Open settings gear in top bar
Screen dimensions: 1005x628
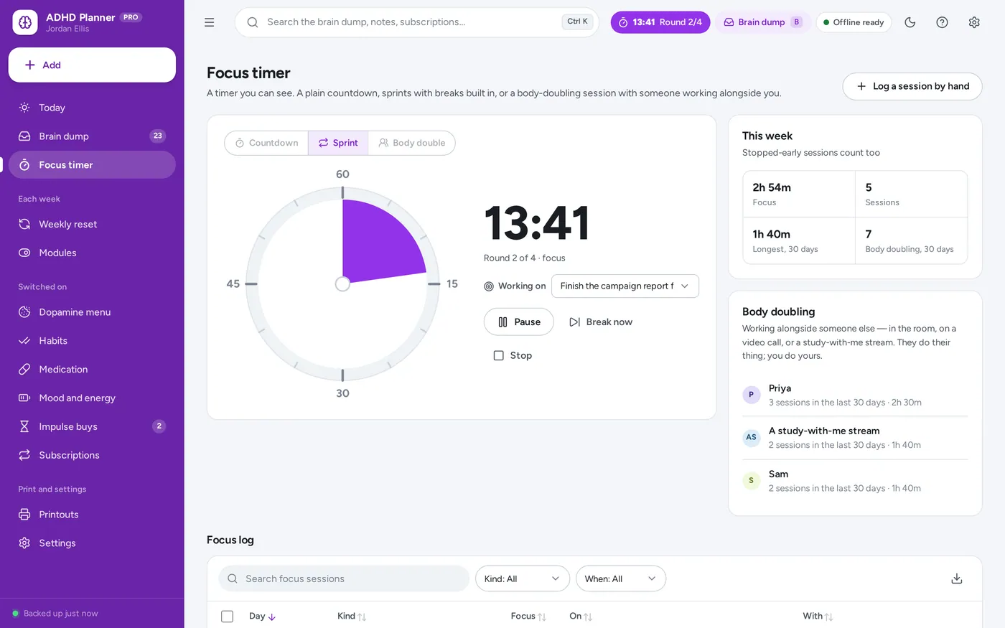click(x=974, y=22)
